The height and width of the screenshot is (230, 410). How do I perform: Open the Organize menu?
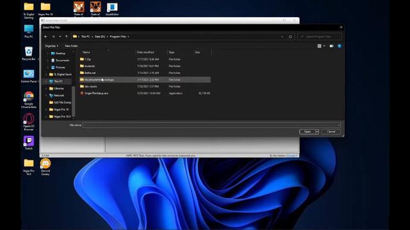[51, 46]
